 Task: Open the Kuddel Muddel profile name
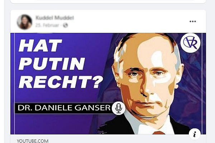(x=54, y=18)
